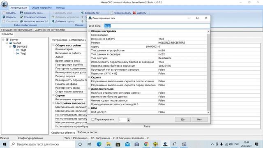Screen dimensions: 263x148
Task: Cancel tag edit with Нет button
Action: pyautogui.click(x=200, y=120)
